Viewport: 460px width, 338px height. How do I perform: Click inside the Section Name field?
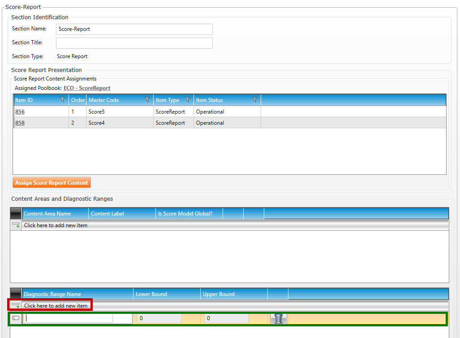coord(134,29)
